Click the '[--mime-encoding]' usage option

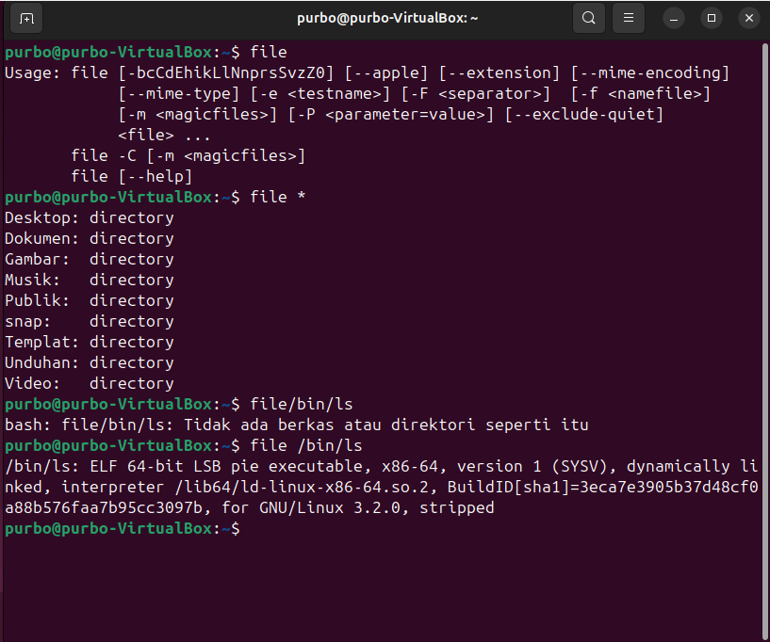pos(649,73)
